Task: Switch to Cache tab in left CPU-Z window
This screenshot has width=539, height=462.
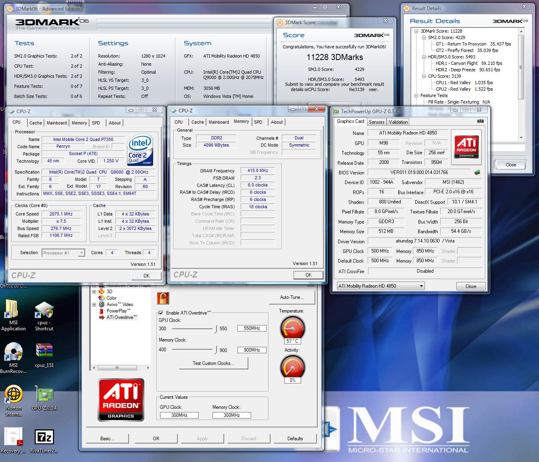Action: 35,123
